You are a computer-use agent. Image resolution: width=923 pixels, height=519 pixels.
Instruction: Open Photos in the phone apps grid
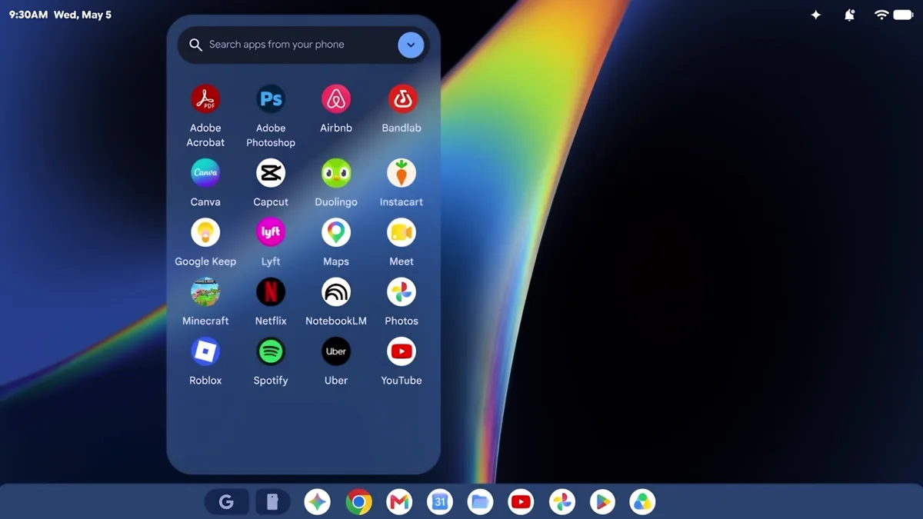point(402,292)
